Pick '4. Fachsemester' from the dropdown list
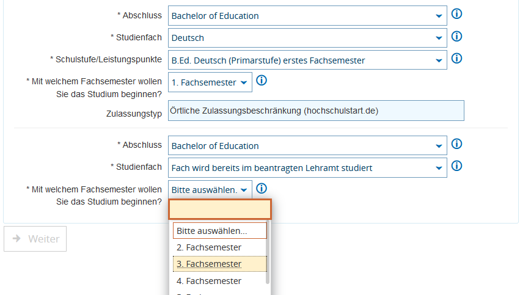The image size is (520, 295). (209, 281)
